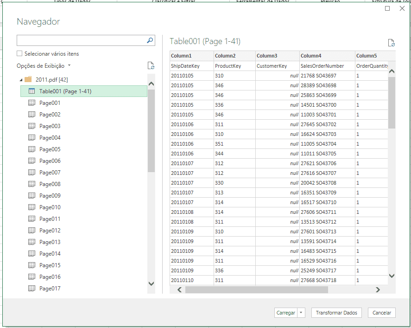Click cell '20042 SO43708'

pos(328,183)
